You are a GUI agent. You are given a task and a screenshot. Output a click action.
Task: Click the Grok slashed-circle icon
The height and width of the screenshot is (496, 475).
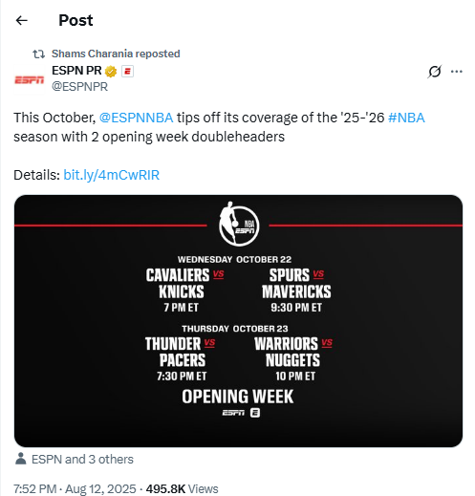[435, 72]
